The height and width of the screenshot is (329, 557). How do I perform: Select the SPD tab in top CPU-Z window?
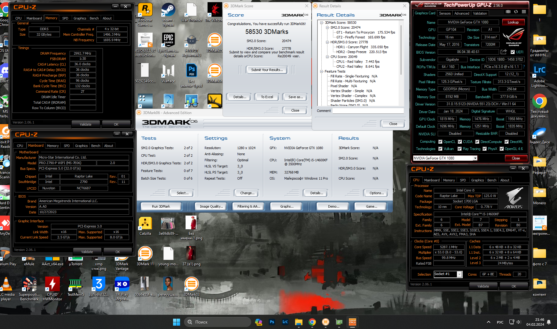click(x=65, y=18)
